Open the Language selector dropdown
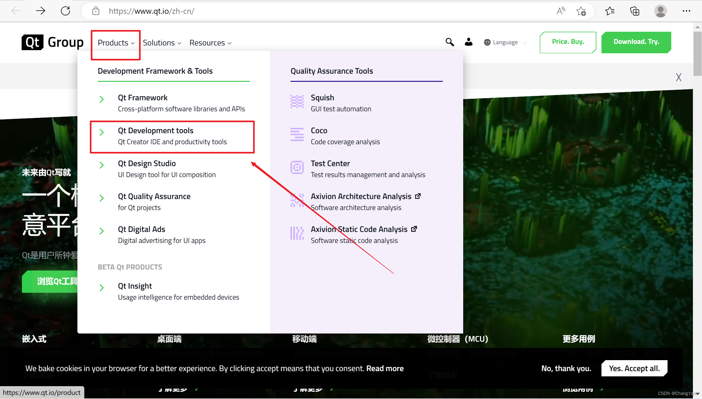This screenshot has width=702, height=399. click(505, 42)
